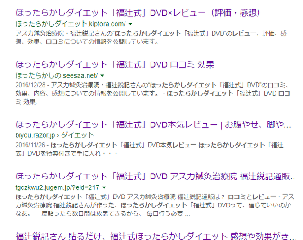Click the green biyou.razor.jp › ダイエット breadcrumb

[55, 135]
